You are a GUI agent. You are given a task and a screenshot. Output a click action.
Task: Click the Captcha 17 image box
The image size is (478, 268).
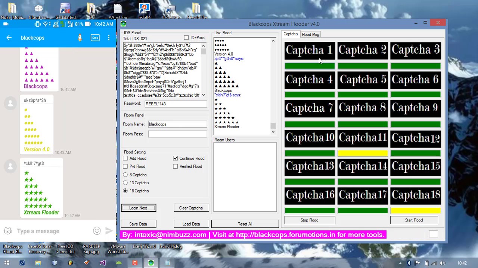(363, 196)
